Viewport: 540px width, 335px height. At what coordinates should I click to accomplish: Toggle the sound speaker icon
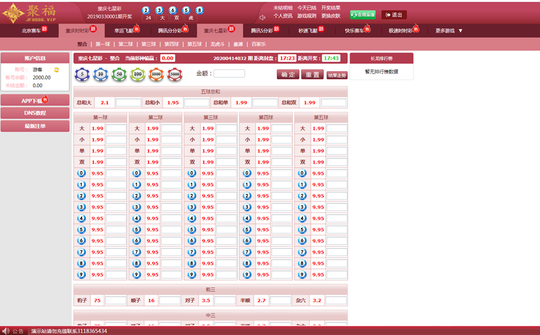coord(262,18)
